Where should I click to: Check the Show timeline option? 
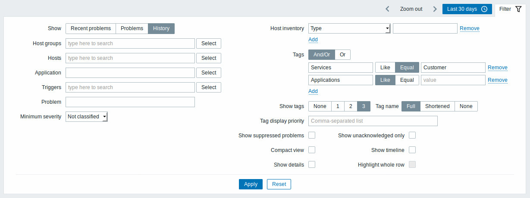[412, 150]
